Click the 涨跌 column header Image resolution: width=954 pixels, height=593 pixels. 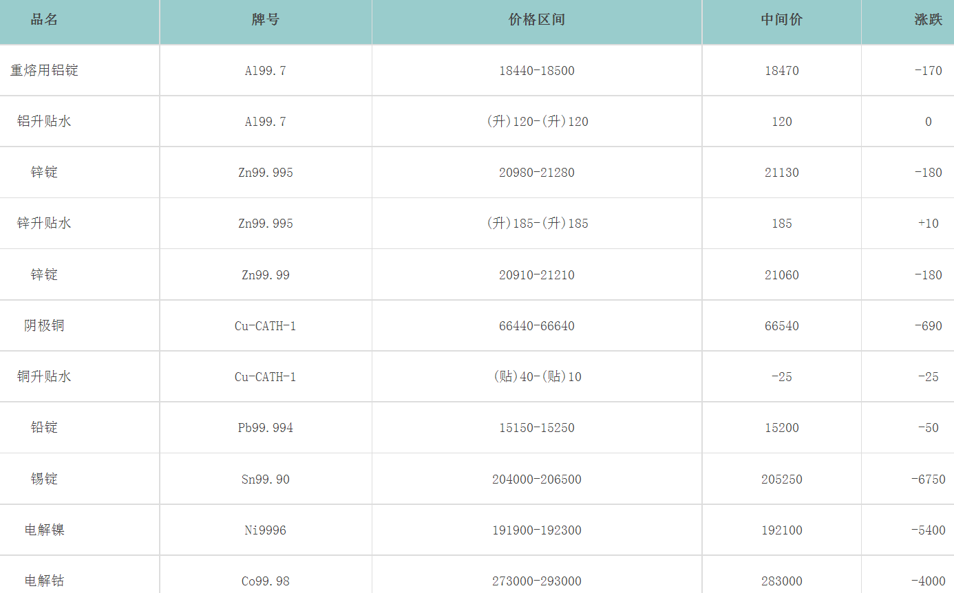(928, 20)
